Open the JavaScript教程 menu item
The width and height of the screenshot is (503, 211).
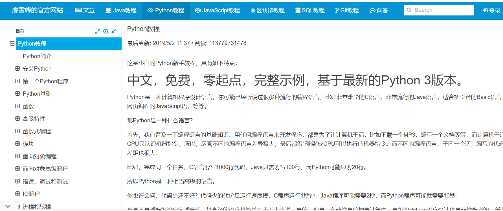218,10
